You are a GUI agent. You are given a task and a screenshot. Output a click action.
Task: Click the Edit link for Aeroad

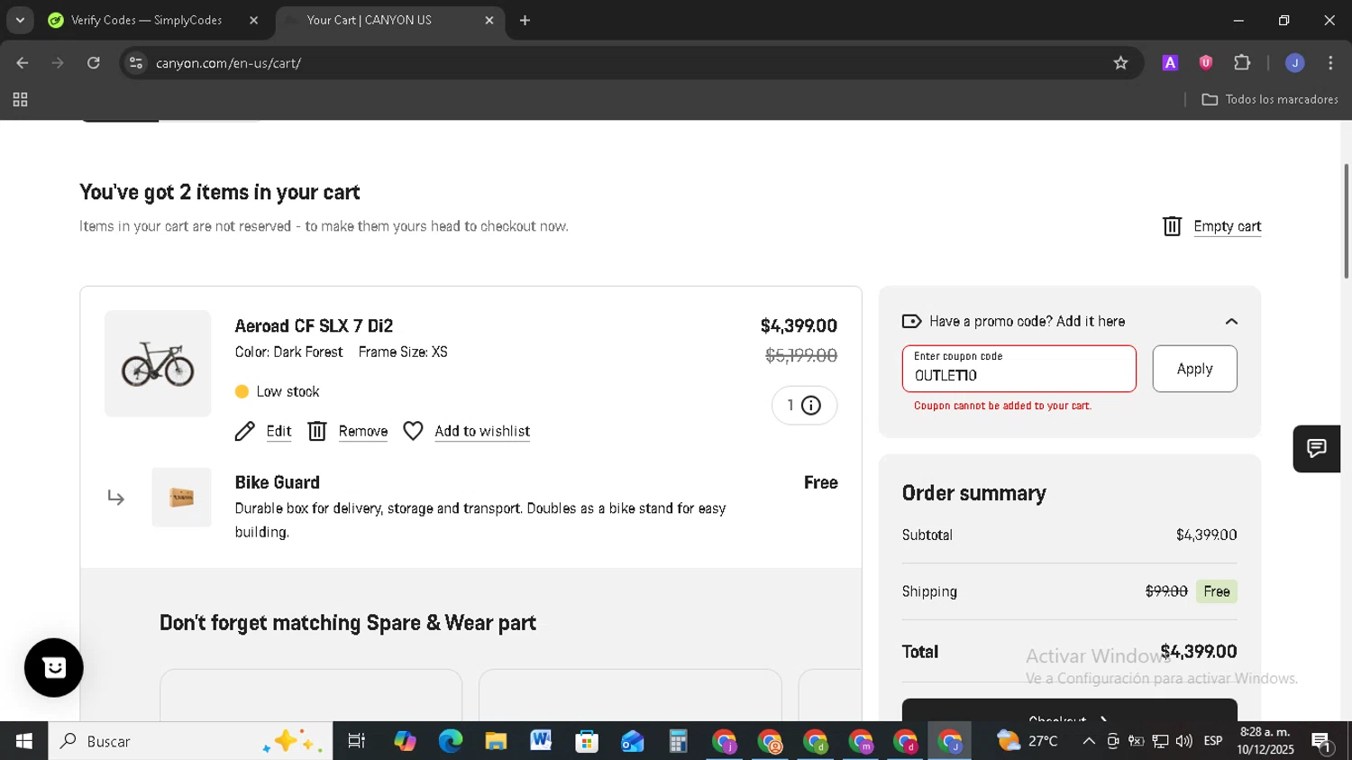point(279,431)
